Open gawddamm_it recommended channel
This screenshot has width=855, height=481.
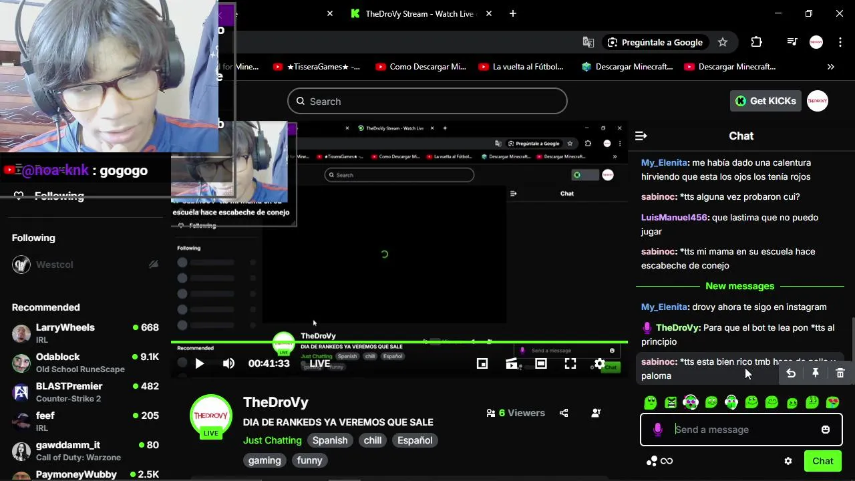point(85,450)
